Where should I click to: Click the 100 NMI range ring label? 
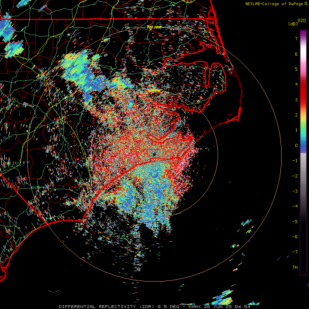point(154,27)
